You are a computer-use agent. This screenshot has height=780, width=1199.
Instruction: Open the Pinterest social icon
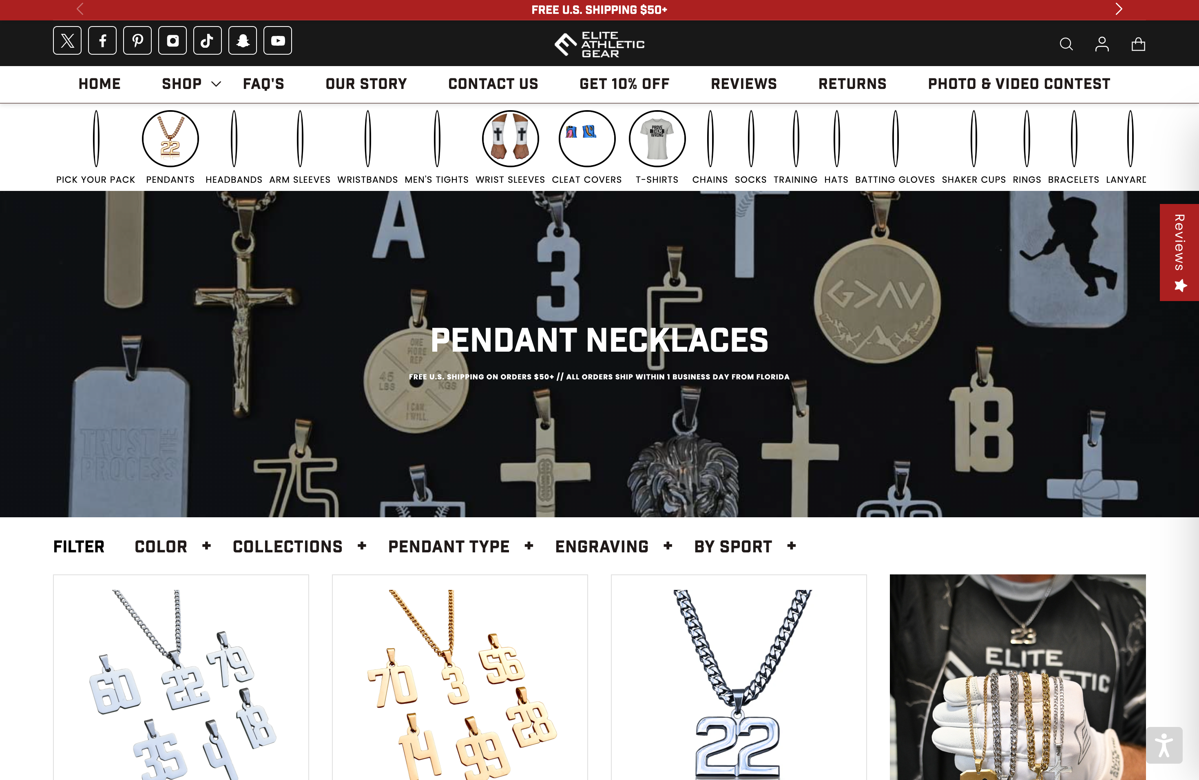137,41
